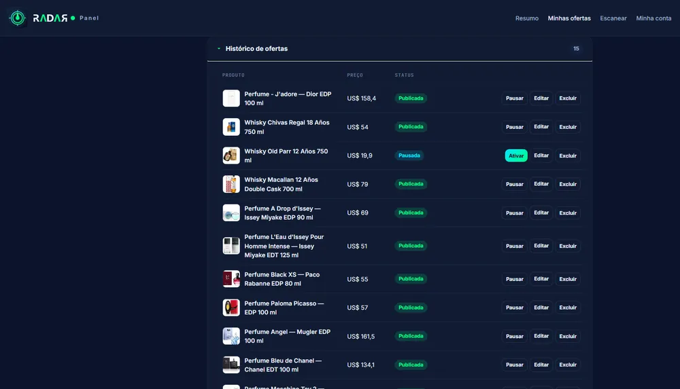Image resolution: width=680 pixels, height=389 pixels.
Task: Edit the L'Eau d'Issey Pour Homme offer
Action: (541, 246)
